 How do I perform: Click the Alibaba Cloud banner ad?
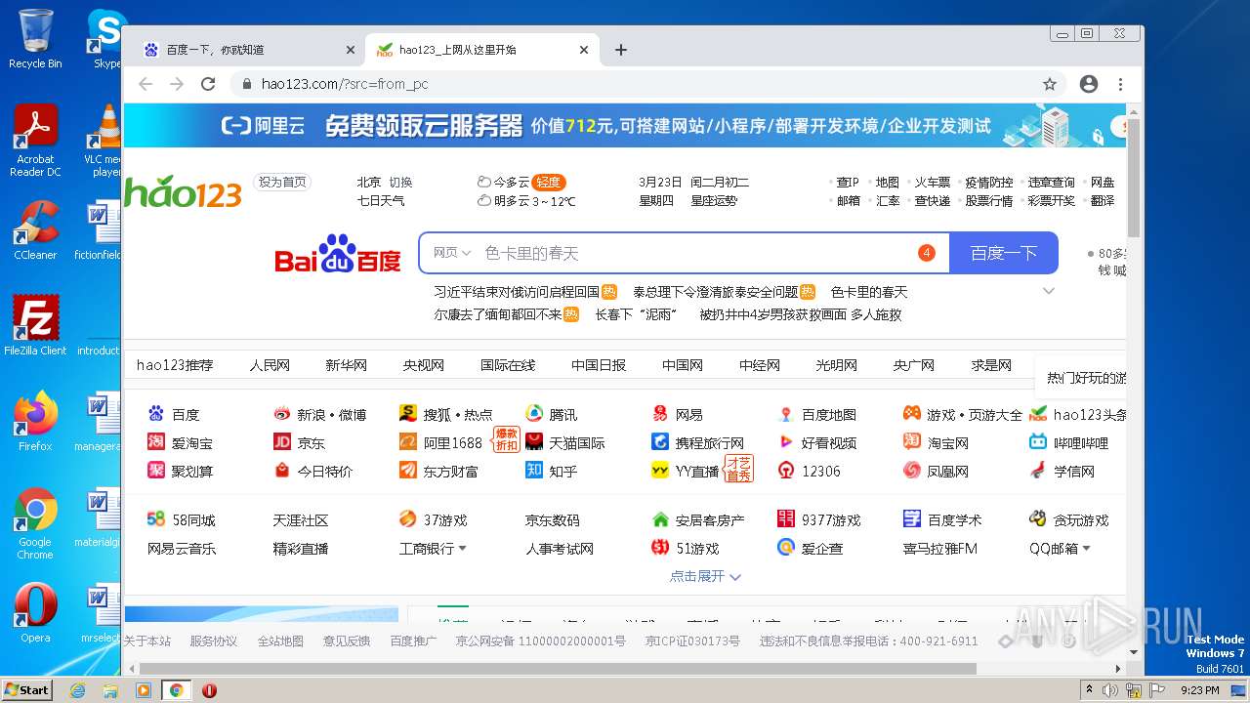(x=625, y=126)
